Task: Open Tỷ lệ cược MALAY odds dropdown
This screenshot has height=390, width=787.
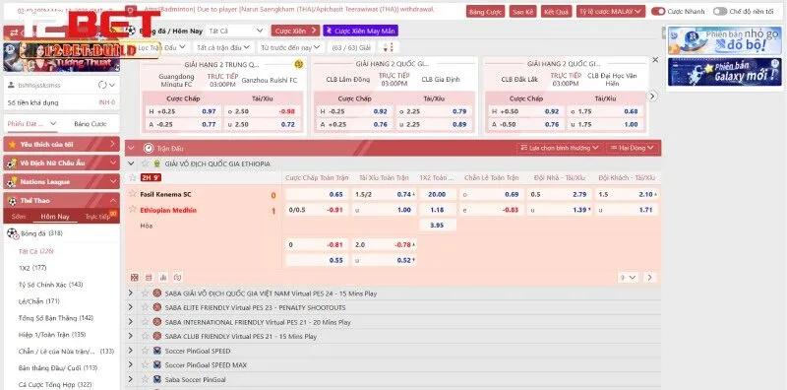Action: point(610,11)
